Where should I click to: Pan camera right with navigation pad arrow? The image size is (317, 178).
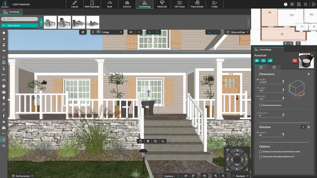tap(242, 159)
